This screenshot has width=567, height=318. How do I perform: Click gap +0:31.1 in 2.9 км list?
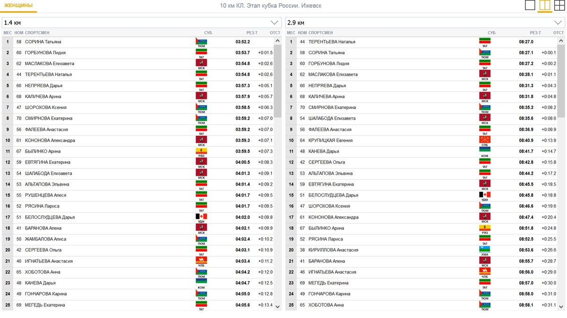(549, 305)
